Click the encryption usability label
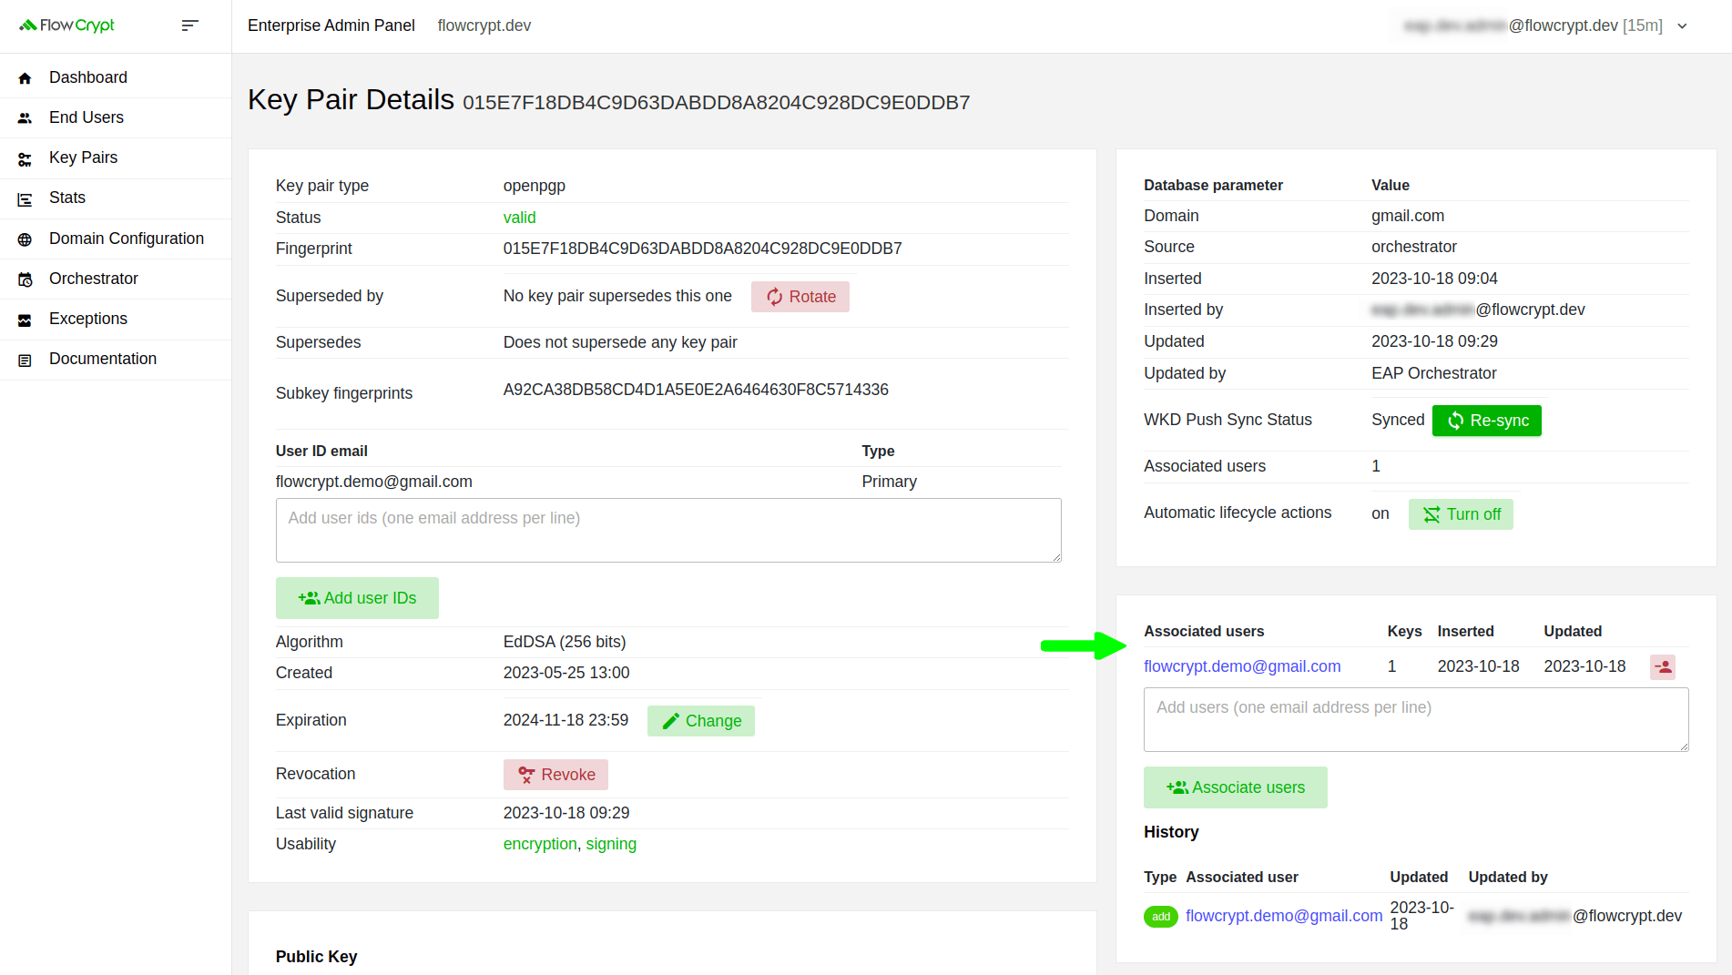This screenshot has width=1732, height=975. tap(540, 844)
